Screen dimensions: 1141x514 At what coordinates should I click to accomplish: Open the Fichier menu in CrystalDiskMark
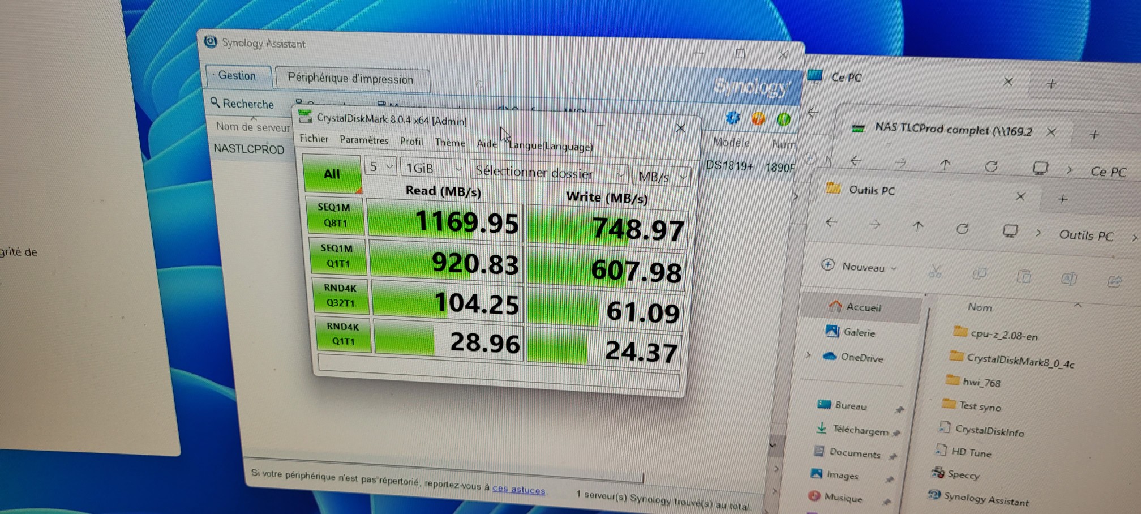(314, 138)
